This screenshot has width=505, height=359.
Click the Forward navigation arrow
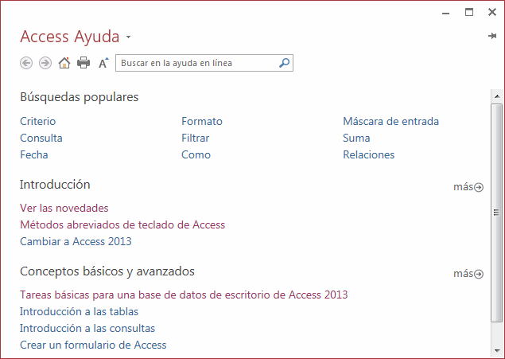pyautogui.click(x=45, y=63)
